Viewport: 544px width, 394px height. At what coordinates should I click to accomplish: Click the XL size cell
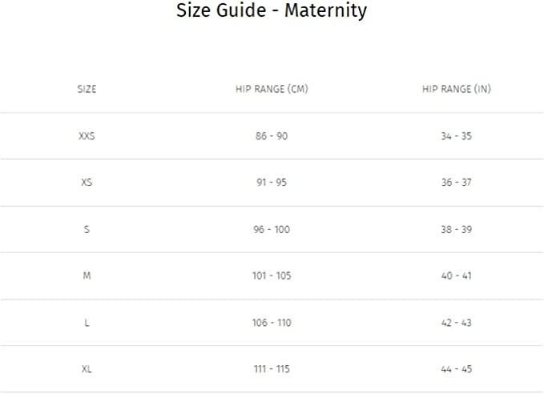click(87, 369)
